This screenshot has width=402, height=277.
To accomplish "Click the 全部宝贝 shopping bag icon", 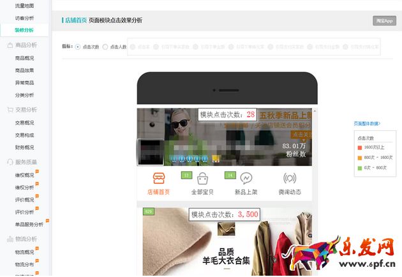I will [202, 179].
